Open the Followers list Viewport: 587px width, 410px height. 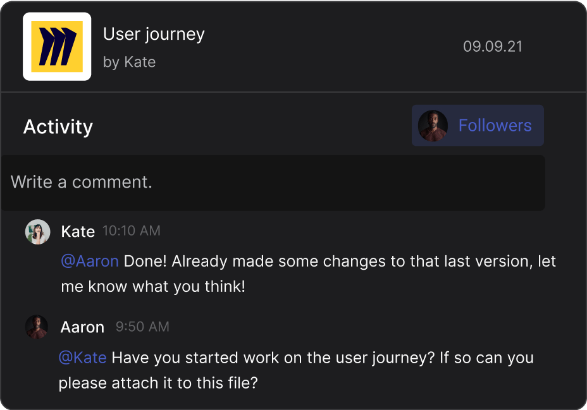pyautogui.click(x=495, y=125)
